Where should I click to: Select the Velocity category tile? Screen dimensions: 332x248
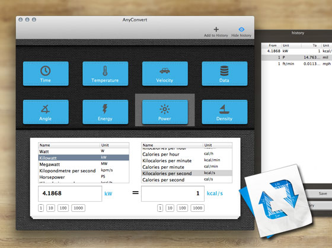[x=165, y=73]
